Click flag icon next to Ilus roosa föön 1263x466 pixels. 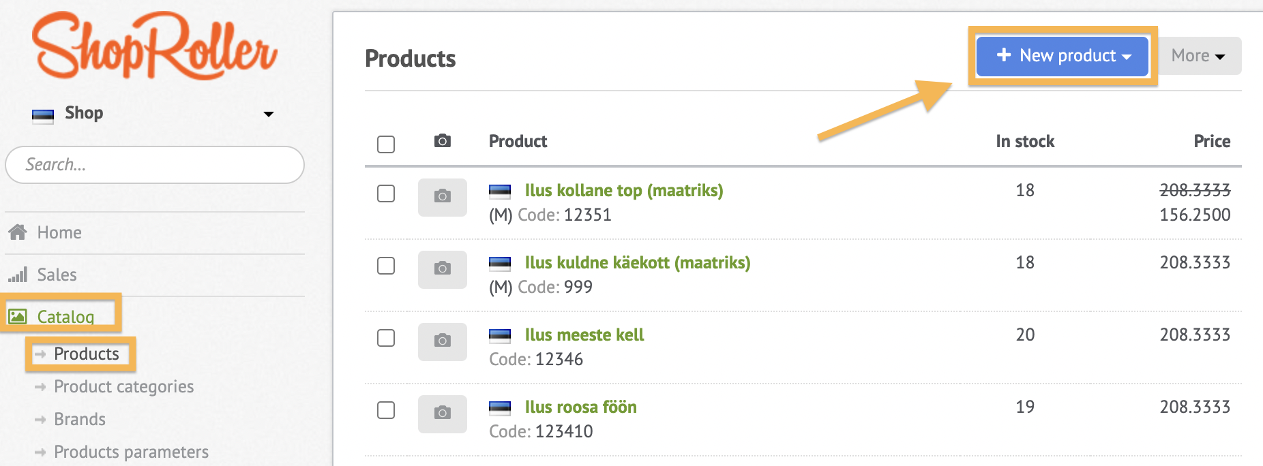click(500, 407)
